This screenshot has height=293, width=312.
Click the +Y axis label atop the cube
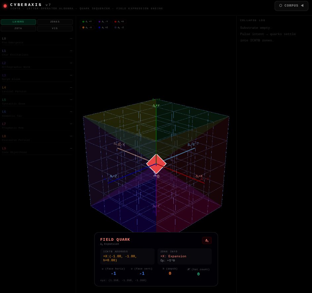(156, 105)
